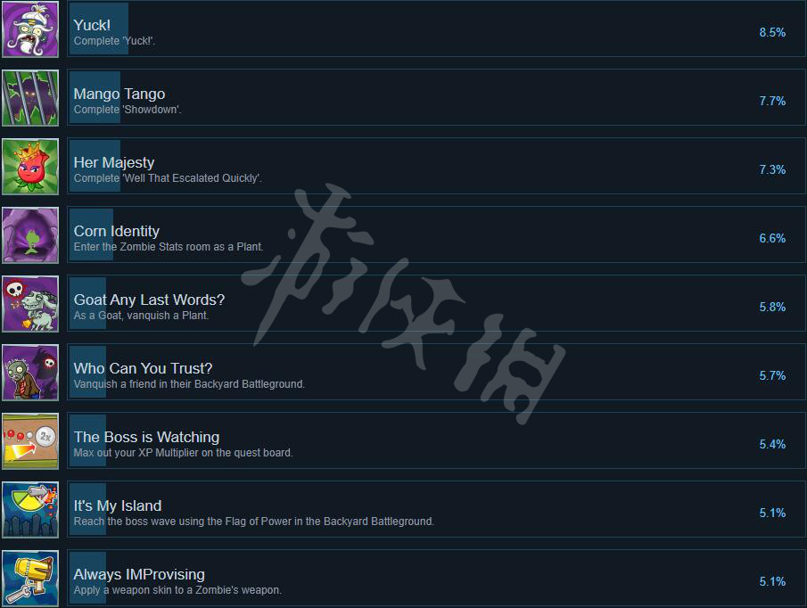Screen dimensions: 807x608
Task: Open the Corn Identity cave icon
Action: [30, 235]
